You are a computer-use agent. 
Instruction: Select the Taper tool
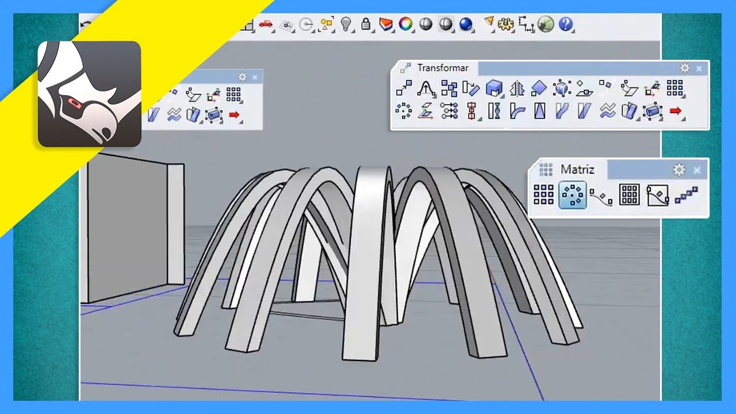click(539, 110)
